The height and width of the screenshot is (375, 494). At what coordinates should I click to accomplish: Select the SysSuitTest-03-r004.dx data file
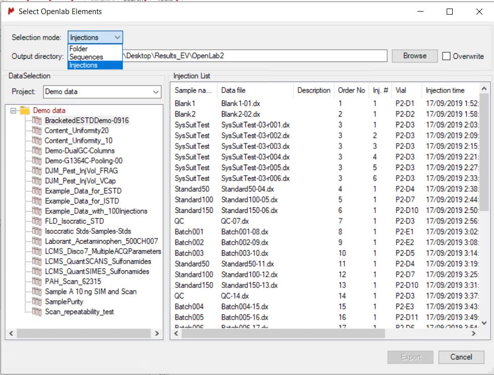255,157
